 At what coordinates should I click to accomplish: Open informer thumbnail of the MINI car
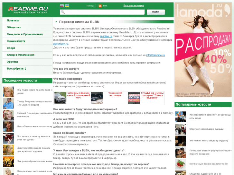60,98
